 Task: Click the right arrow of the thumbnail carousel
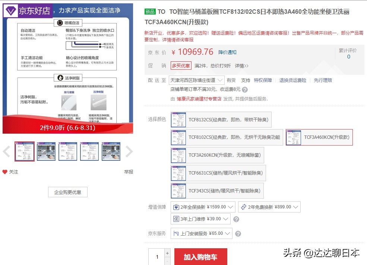click(x=129, y=151)
